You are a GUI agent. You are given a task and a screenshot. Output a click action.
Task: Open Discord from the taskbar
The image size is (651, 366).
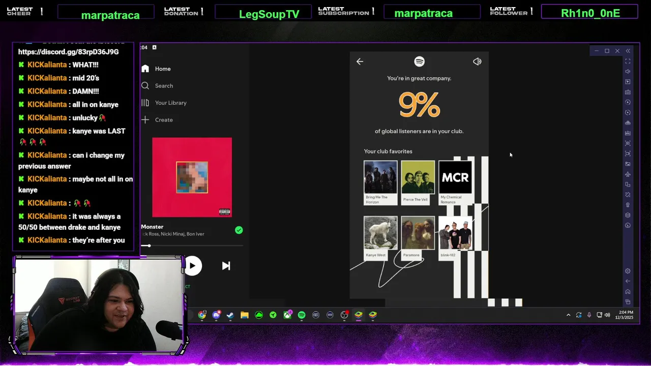[216, 315]
